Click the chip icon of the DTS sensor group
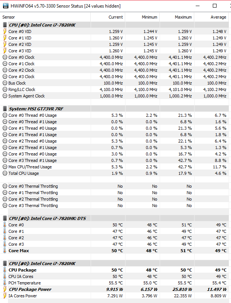The image size is (231, 303). tap(5, 218)
